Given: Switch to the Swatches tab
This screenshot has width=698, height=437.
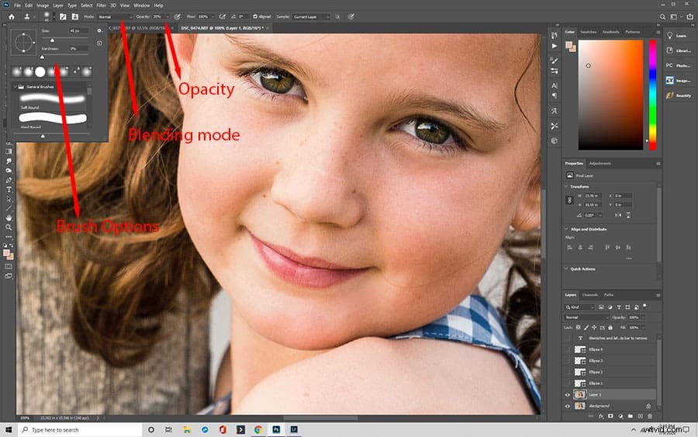Looking at the screenshot, I should tap(589, 32).
